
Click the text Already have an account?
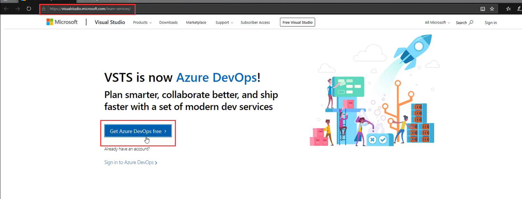(x=127, y=149)
